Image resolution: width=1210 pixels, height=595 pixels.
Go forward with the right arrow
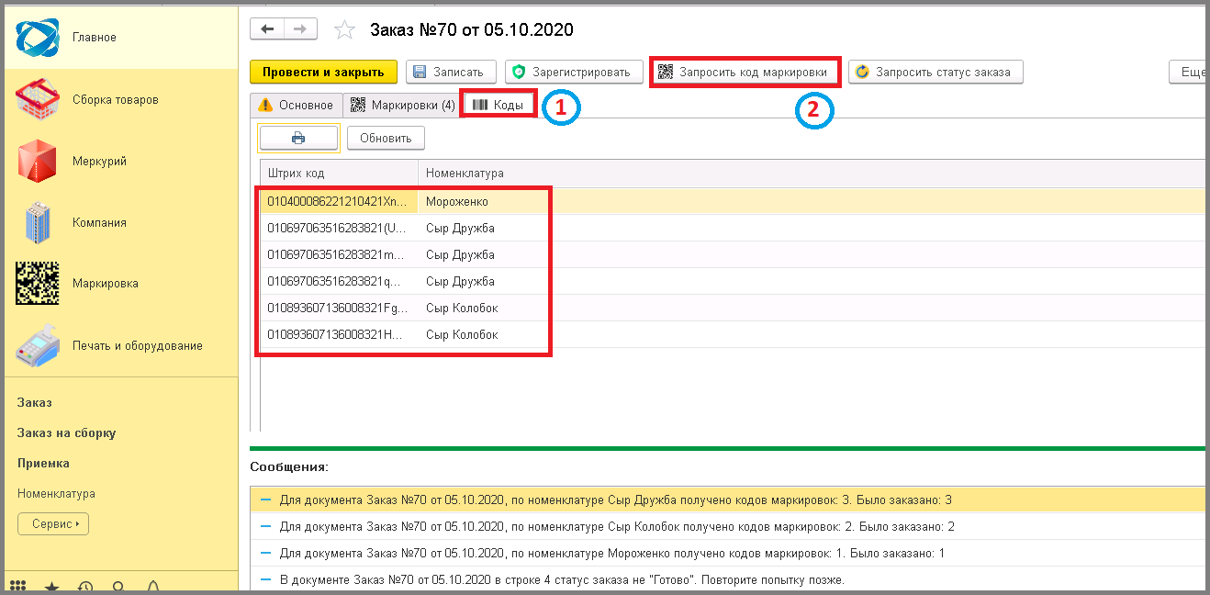(x=301, y=29)
